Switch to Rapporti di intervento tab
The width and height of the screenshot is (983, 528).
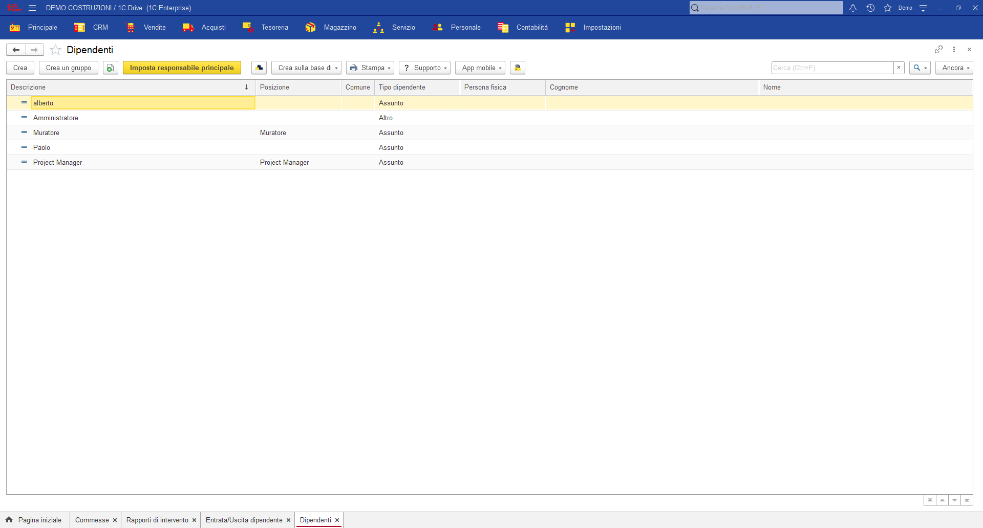coord(157,520)
